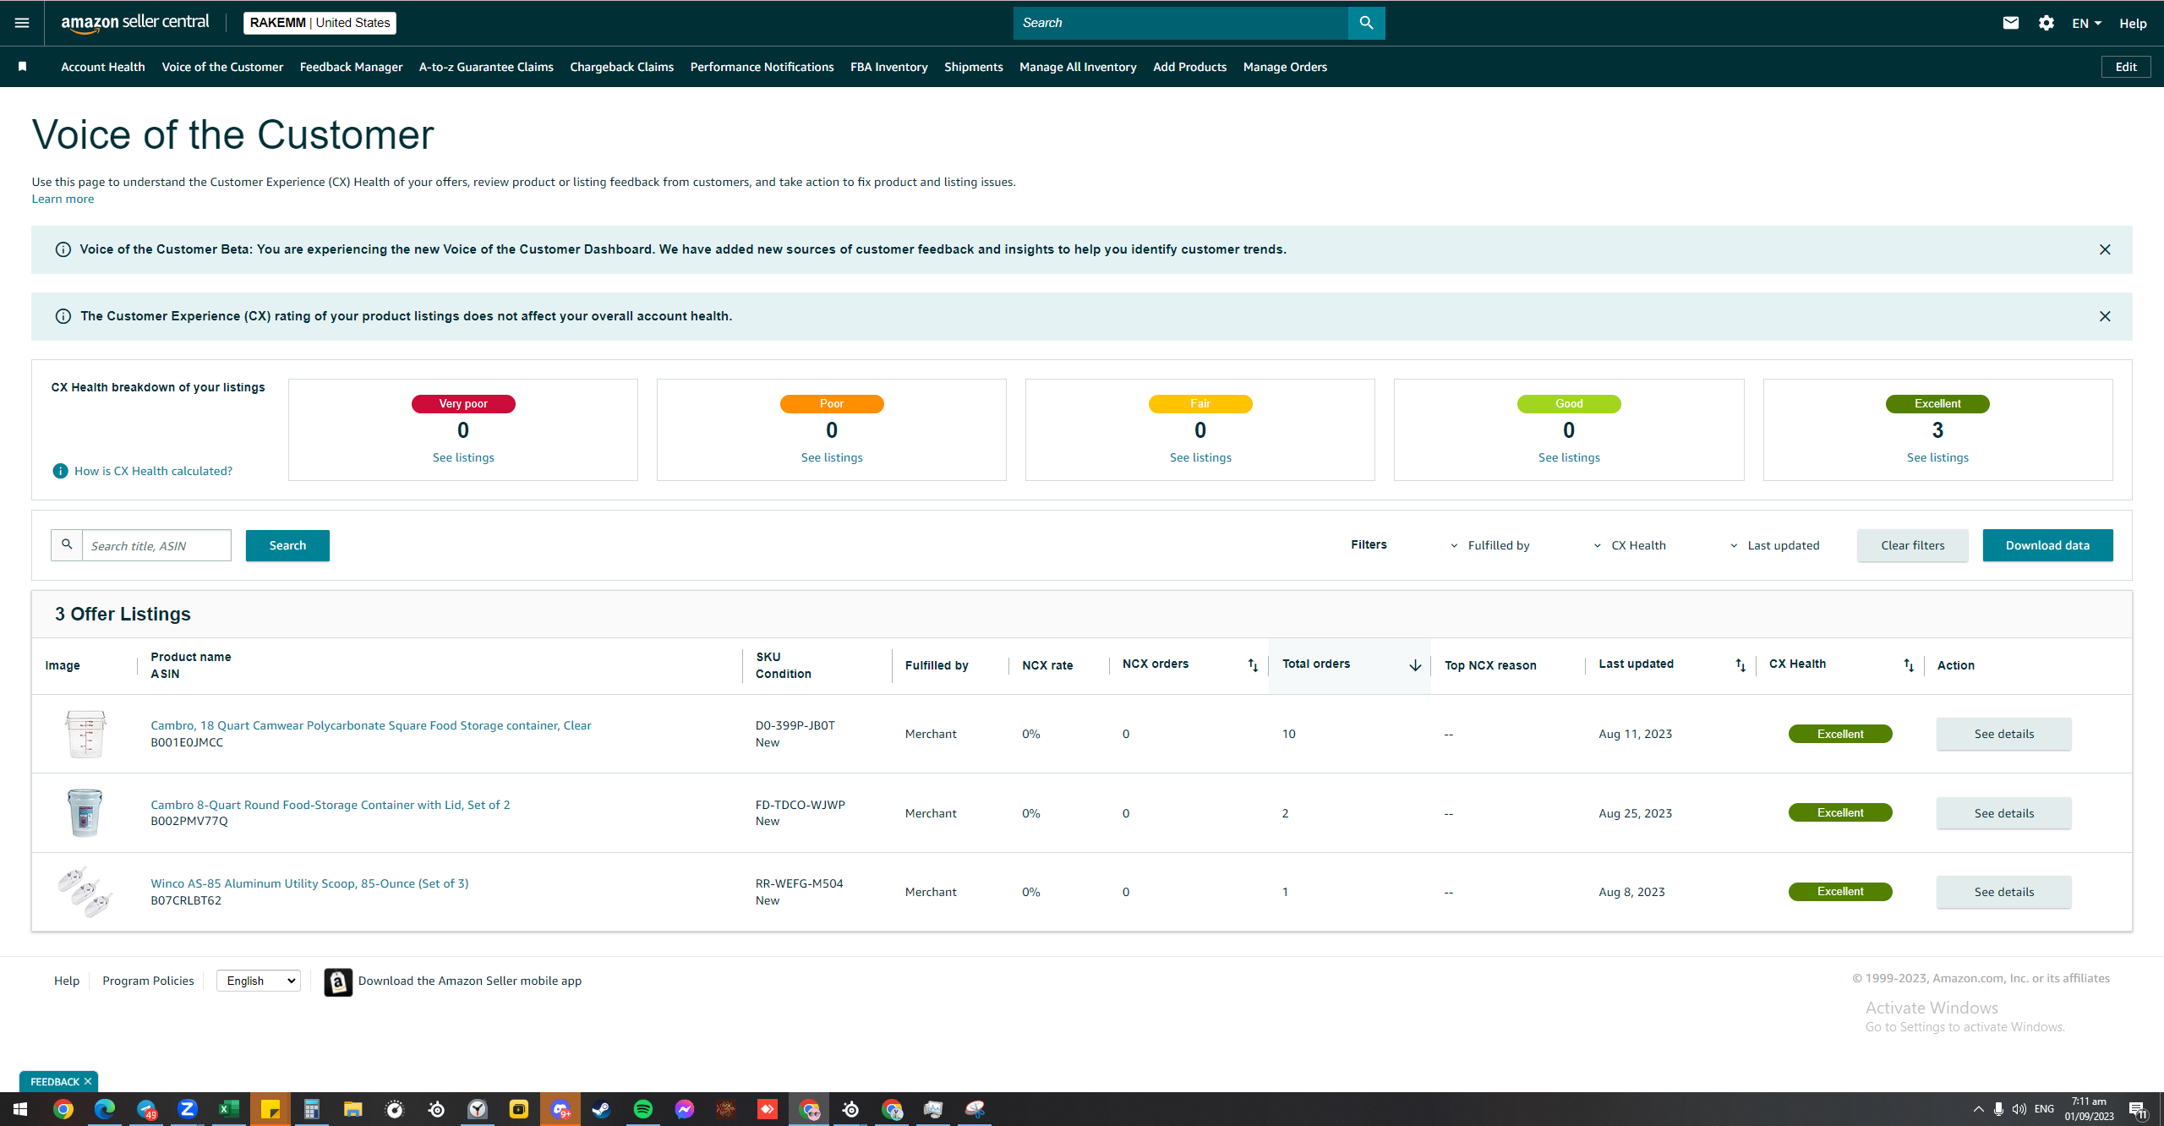Open the messages envelope icon
2164x1126 pixels.
[2011, 23]
